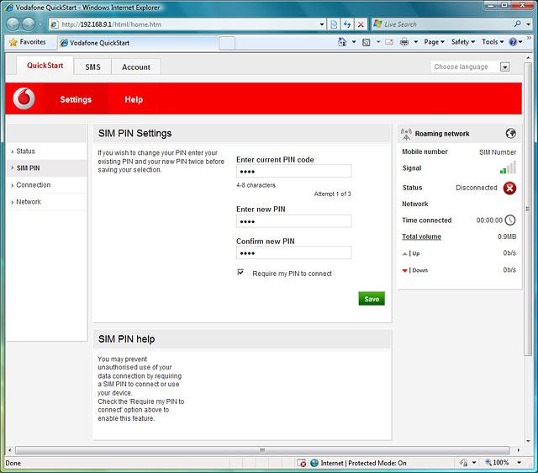Viewport: 538px width, 473px height.
Task: Click the IE Help question mark icon
Action: pyautogui.click(x=513, y=41)
